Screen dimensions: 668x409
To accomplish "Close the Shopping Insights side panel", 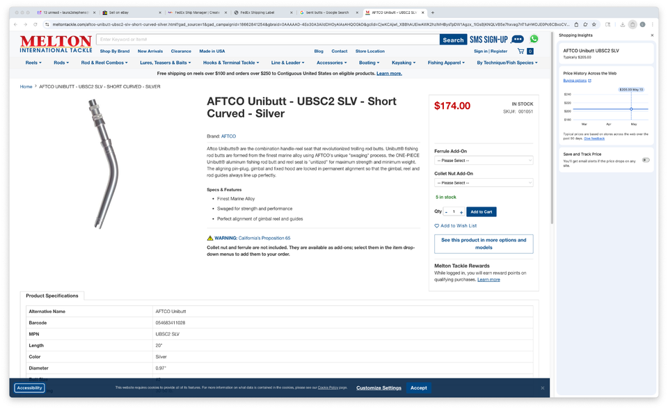I will tap(652, 35).
